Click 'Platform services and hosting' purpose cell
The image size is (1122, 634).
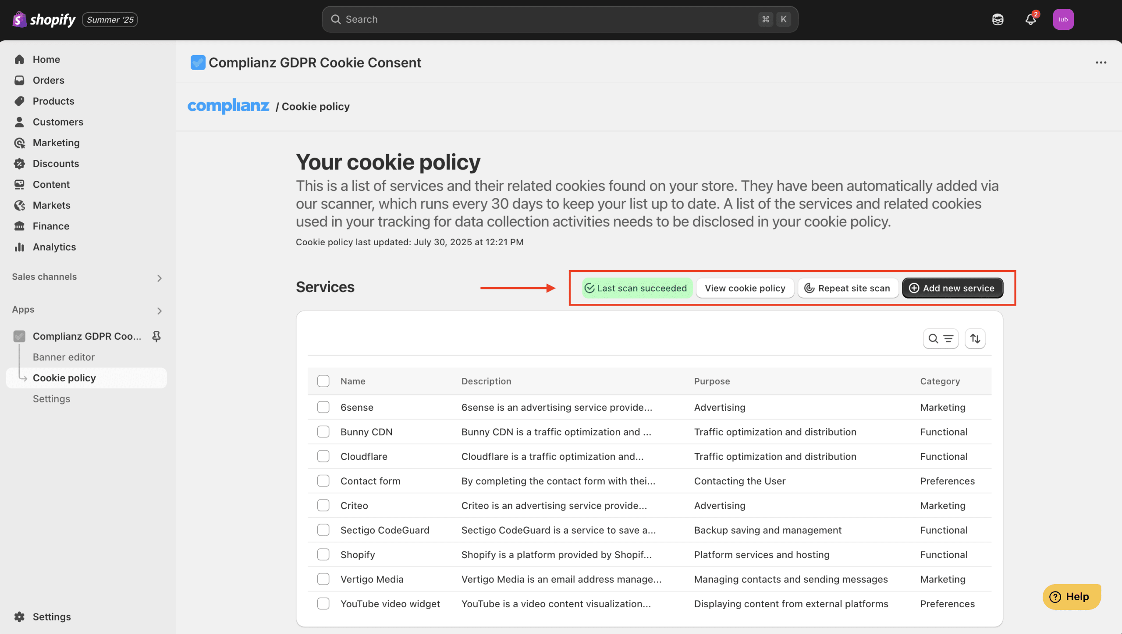point(762,554)
